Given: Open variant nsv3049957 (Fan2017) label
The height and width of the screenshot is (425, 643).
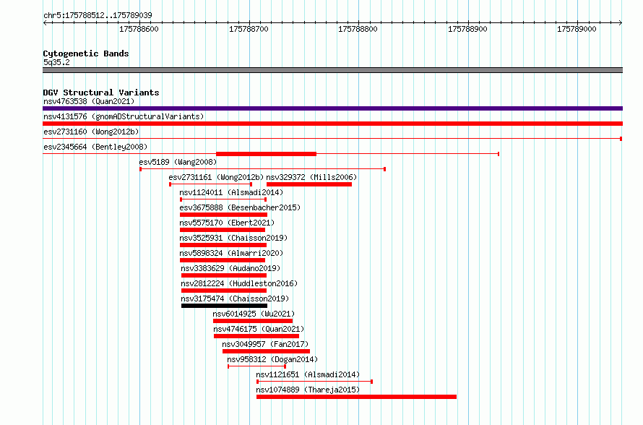Looking at the screenshot, I should click(x=265, y=344).
